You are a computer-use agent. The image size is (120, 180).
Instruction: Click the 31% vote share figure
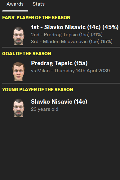97,35
